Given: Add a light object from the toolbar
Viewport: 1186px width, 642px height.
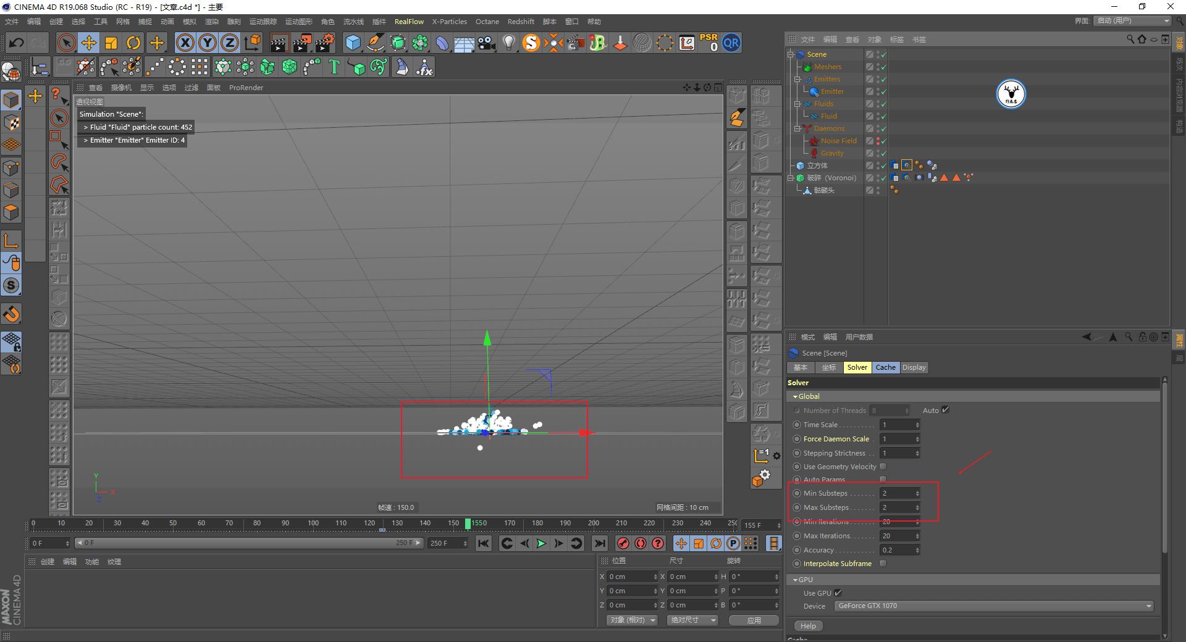Looking at the screenshot, I should [508, 43].
